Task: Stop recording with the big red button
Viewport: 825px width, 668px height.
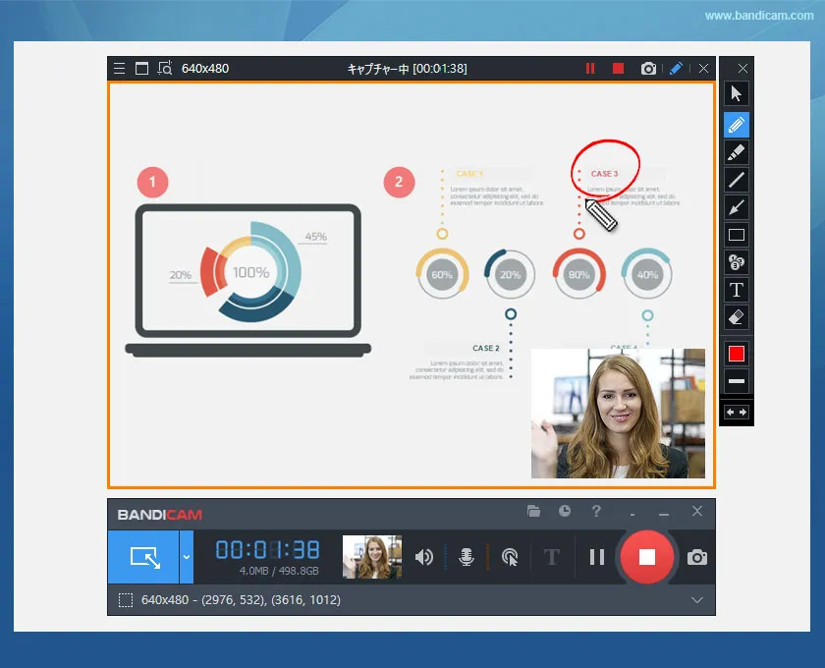Action: pos(647,557)
